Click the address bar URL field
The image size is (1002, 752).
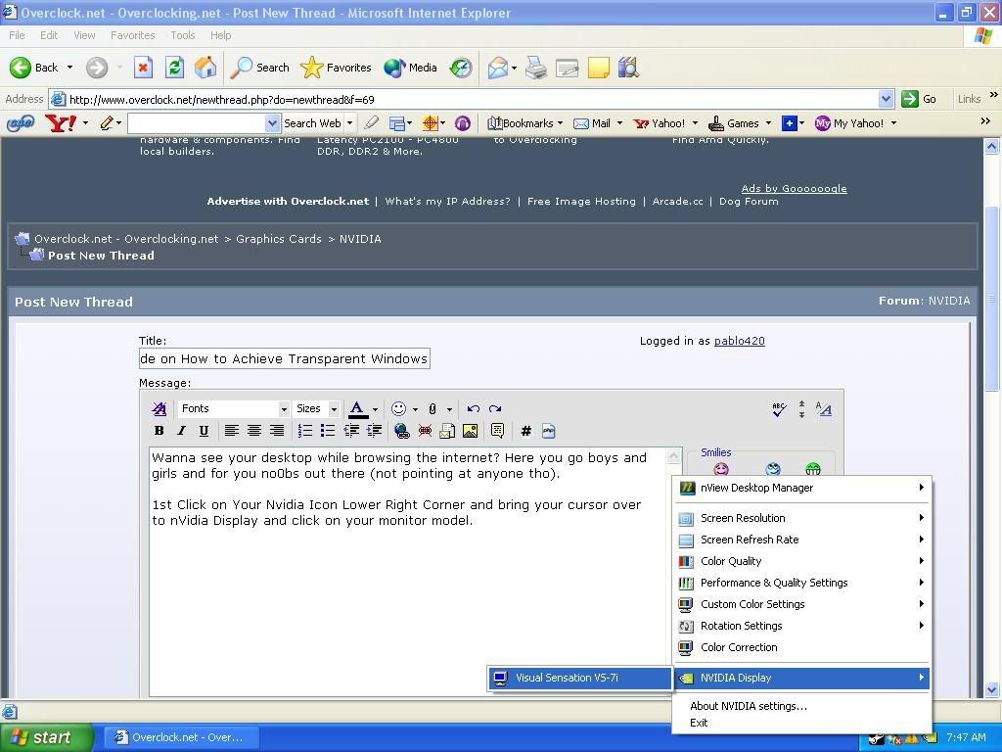coord(473,99)
